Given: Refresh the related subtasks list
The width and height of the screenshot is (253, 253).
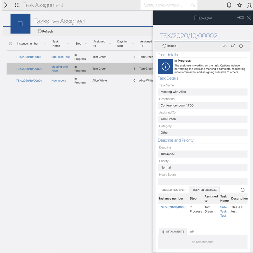Looking at the screenshot, I should click(x=242, y=190).
